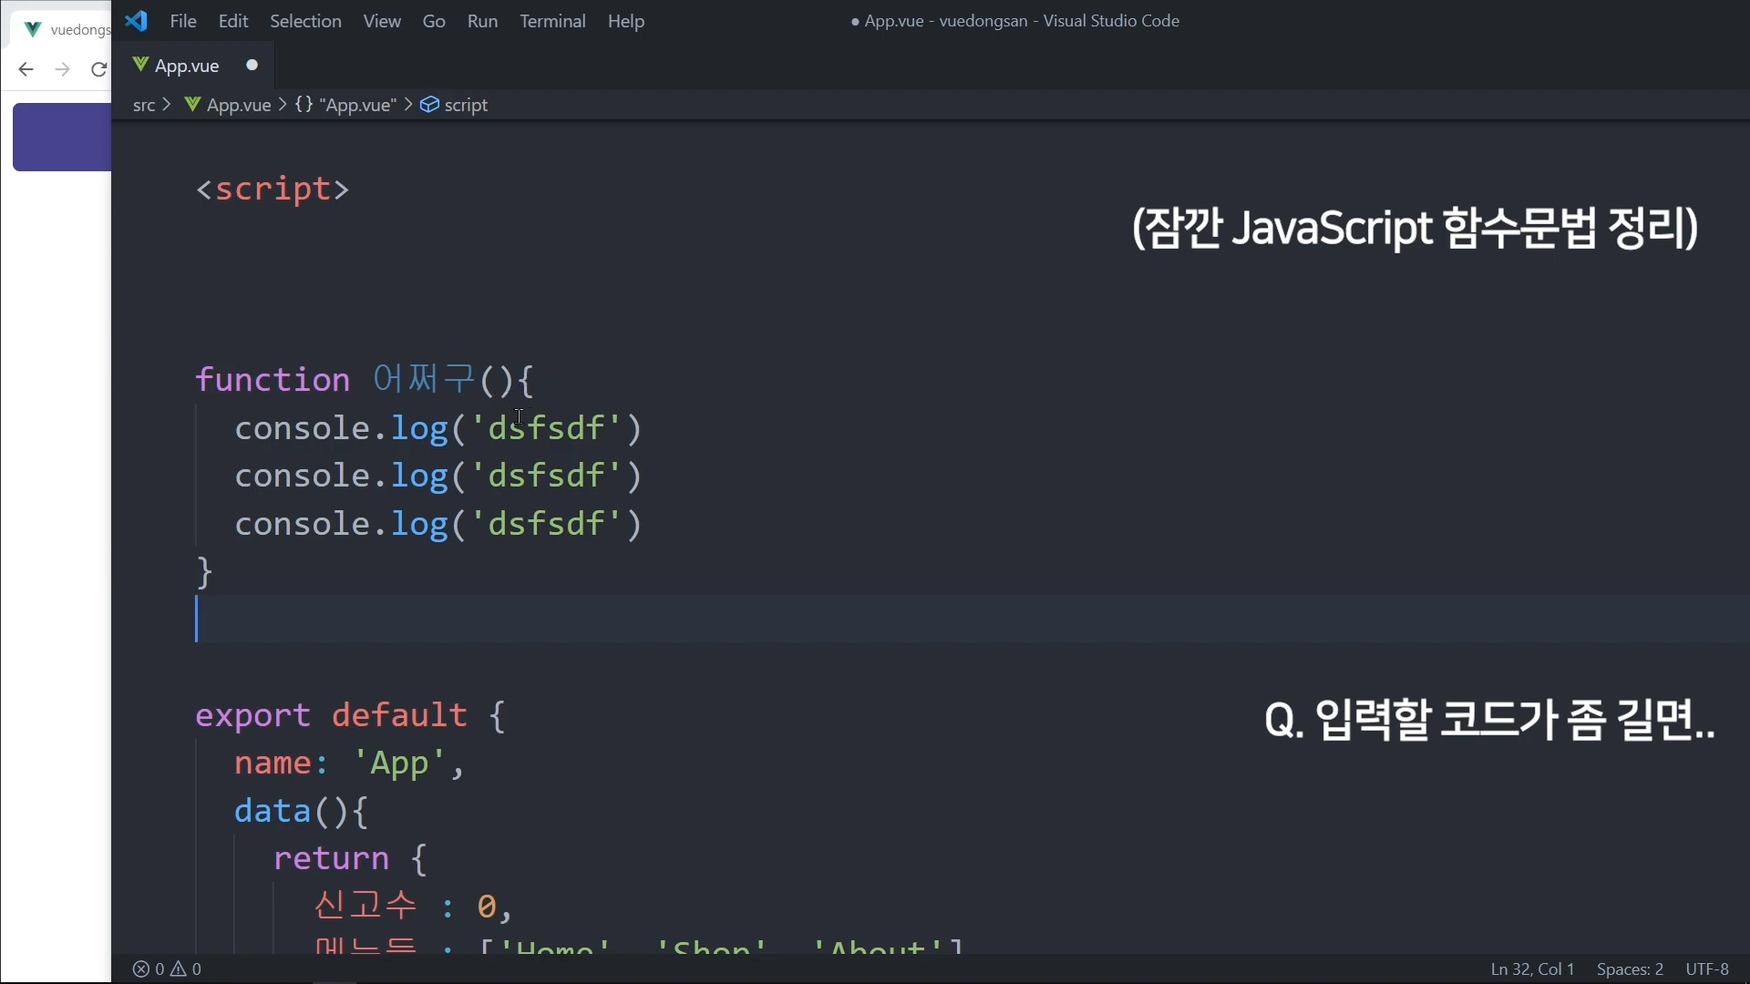
Task: Click Ln 32, Col 1 indicator
Action: tap(1532, 969)
